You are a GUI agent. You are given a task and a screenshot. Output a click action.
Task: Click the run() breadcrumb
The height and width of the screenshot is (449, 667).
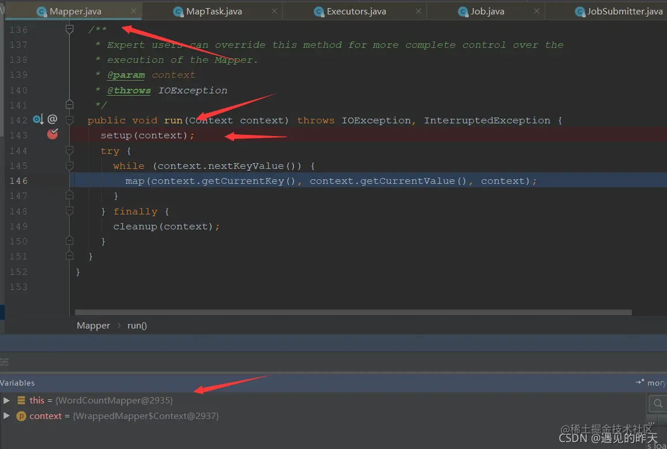(137, 326)
